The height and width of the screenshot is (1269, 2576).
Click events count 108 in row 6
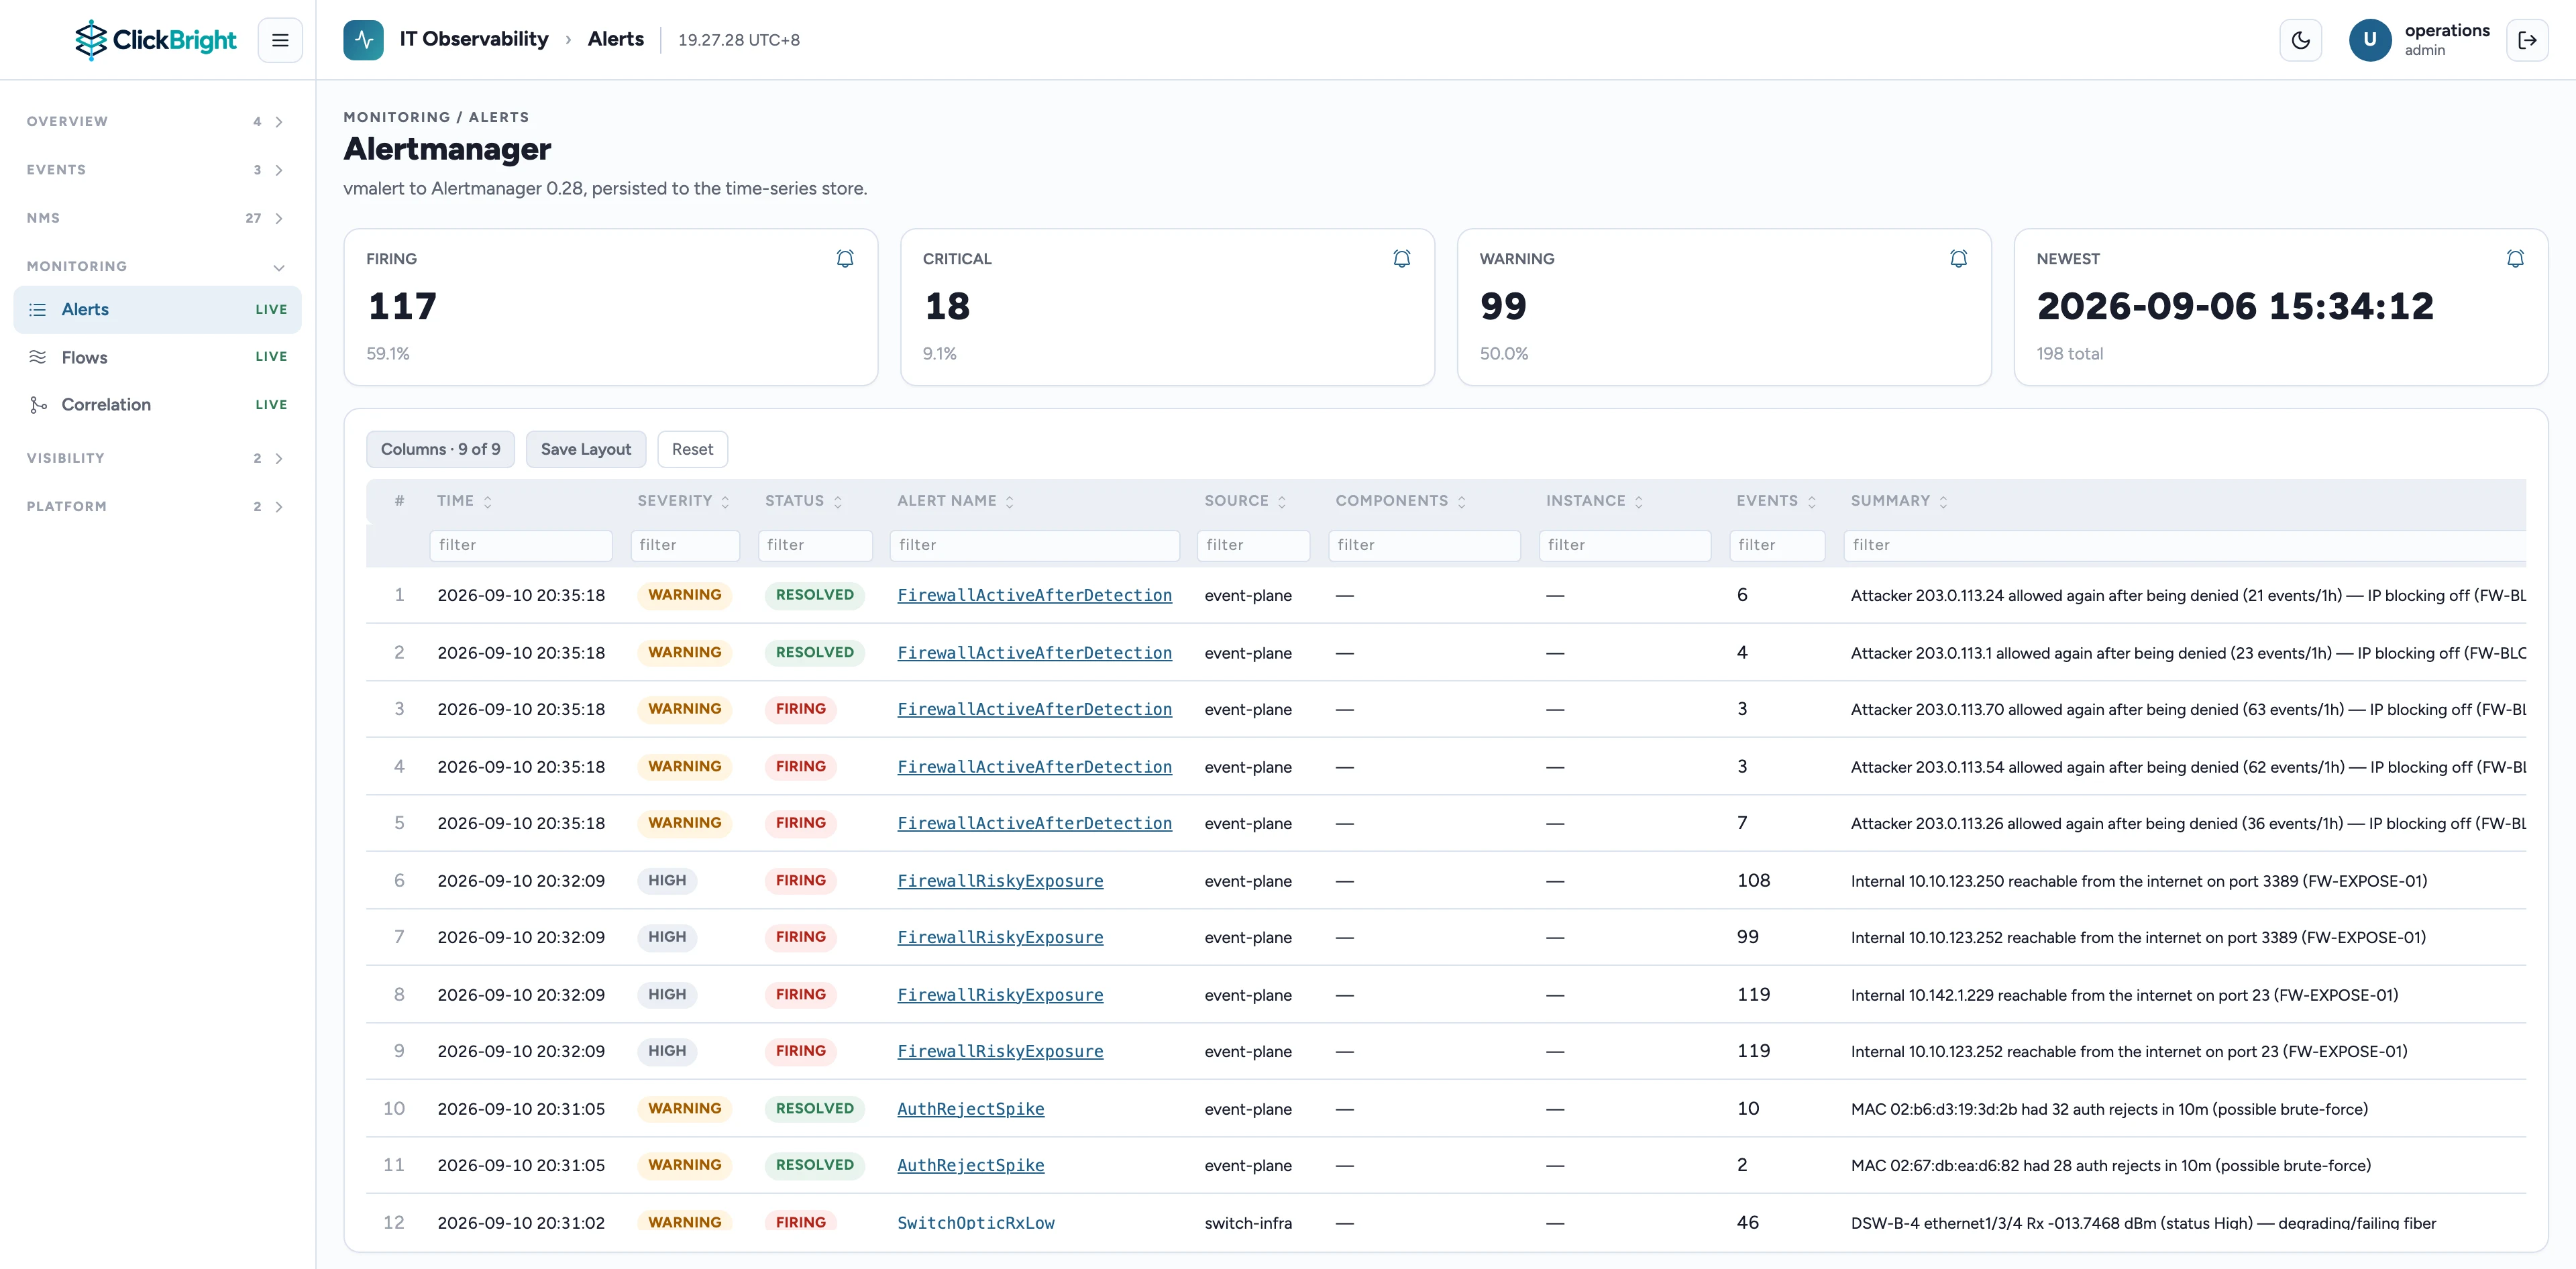tap(1753, 881)
